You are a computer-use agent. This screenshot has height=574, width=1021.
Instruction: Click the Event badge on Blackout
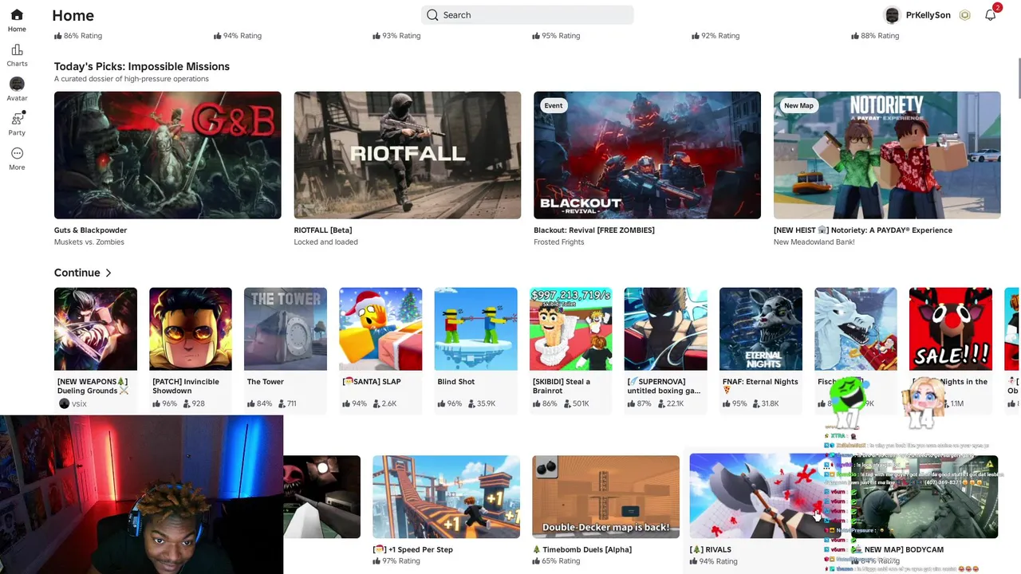(553, 105)
